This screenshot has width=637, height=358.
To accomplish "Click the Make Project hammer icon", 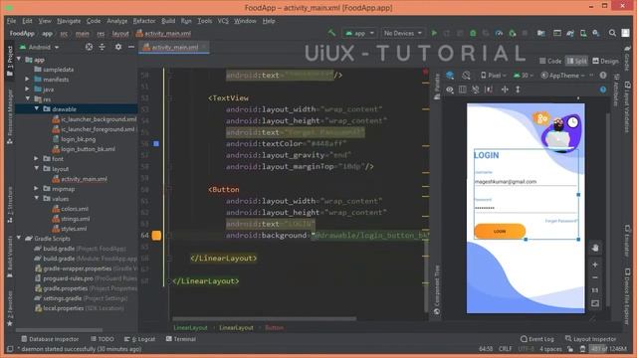I will click(331, 33).
